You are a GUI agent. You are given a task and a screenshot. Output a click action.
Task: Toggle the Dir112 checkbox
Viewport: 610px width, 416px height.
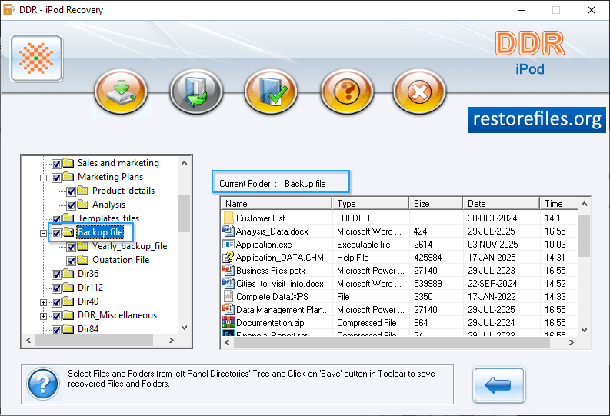point(56,288)
